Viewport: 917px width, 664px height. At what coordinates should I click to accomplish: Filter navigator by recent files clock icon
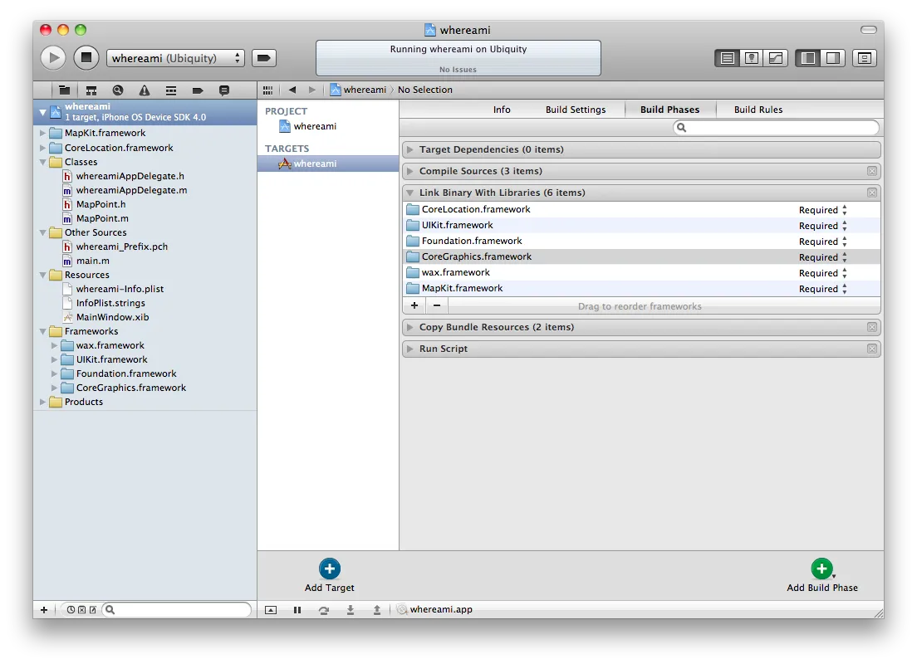(71, 610)
